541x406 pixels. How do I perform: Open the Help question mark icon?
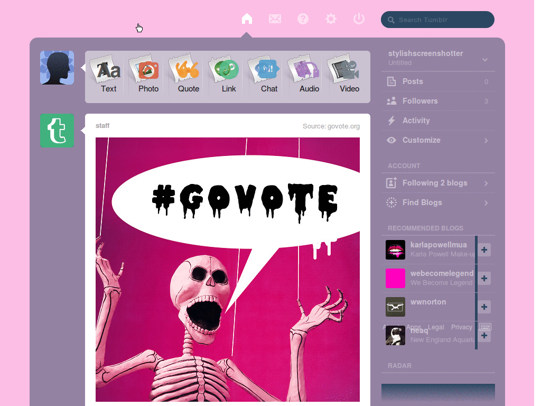pyautogui.click(x=303, y=19)
